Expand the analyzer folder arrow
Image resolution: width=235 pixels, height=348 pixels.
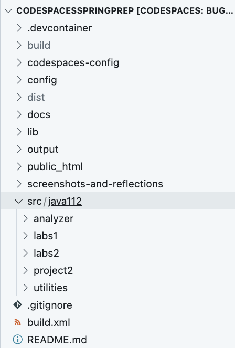coord(25,218)
